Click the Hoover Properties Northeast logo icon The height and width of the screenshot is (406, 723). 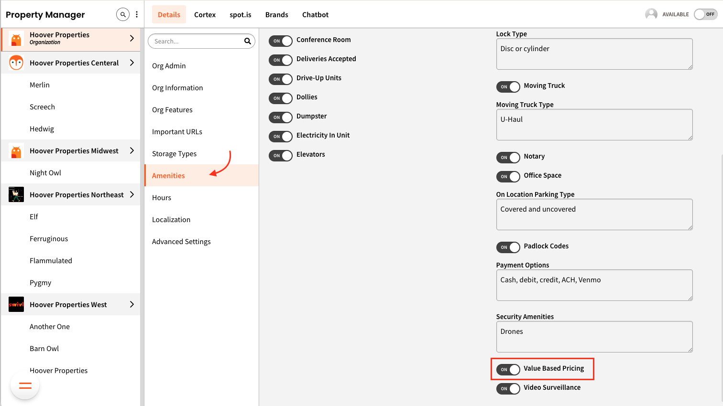(16, 194)
